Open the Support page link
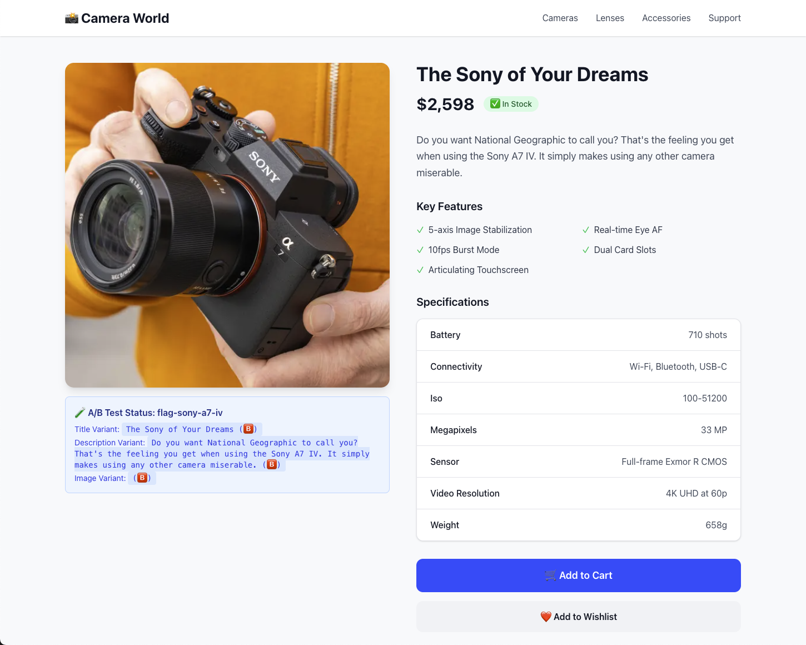This screenshot has height=645, width=806. click(x=725, y=18)
